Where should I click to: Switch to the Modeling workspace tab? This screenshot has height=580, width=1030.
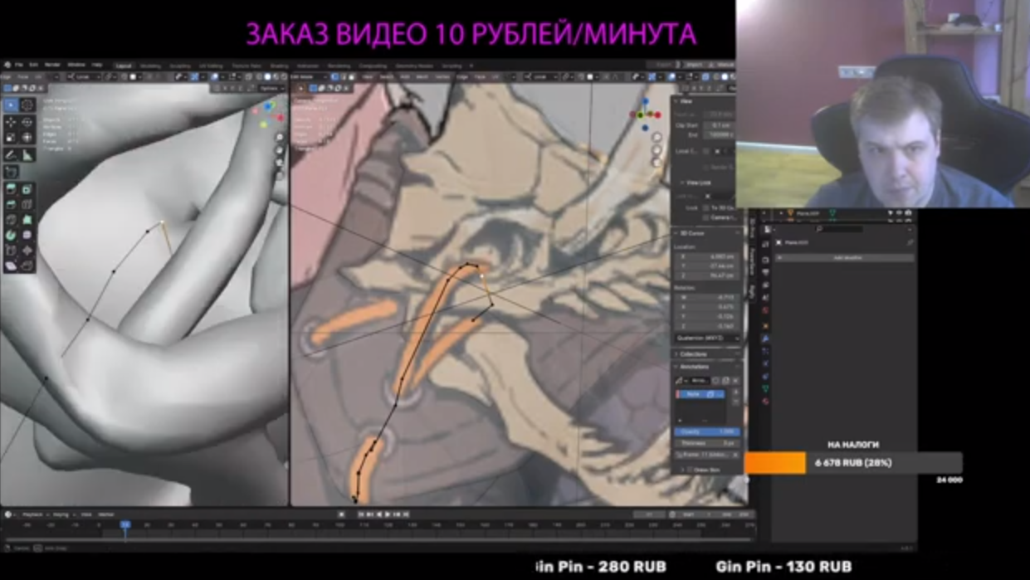[x=150, y=66]
